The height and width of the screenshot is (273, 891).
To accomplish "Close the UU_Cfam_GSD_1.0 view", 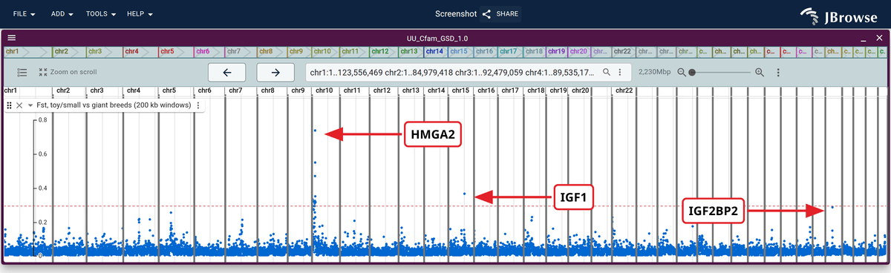I will point(880,37).
